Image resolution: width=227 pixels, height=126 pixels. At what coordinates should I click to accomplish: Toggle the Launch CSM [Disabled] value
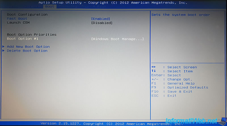(102, 23)
